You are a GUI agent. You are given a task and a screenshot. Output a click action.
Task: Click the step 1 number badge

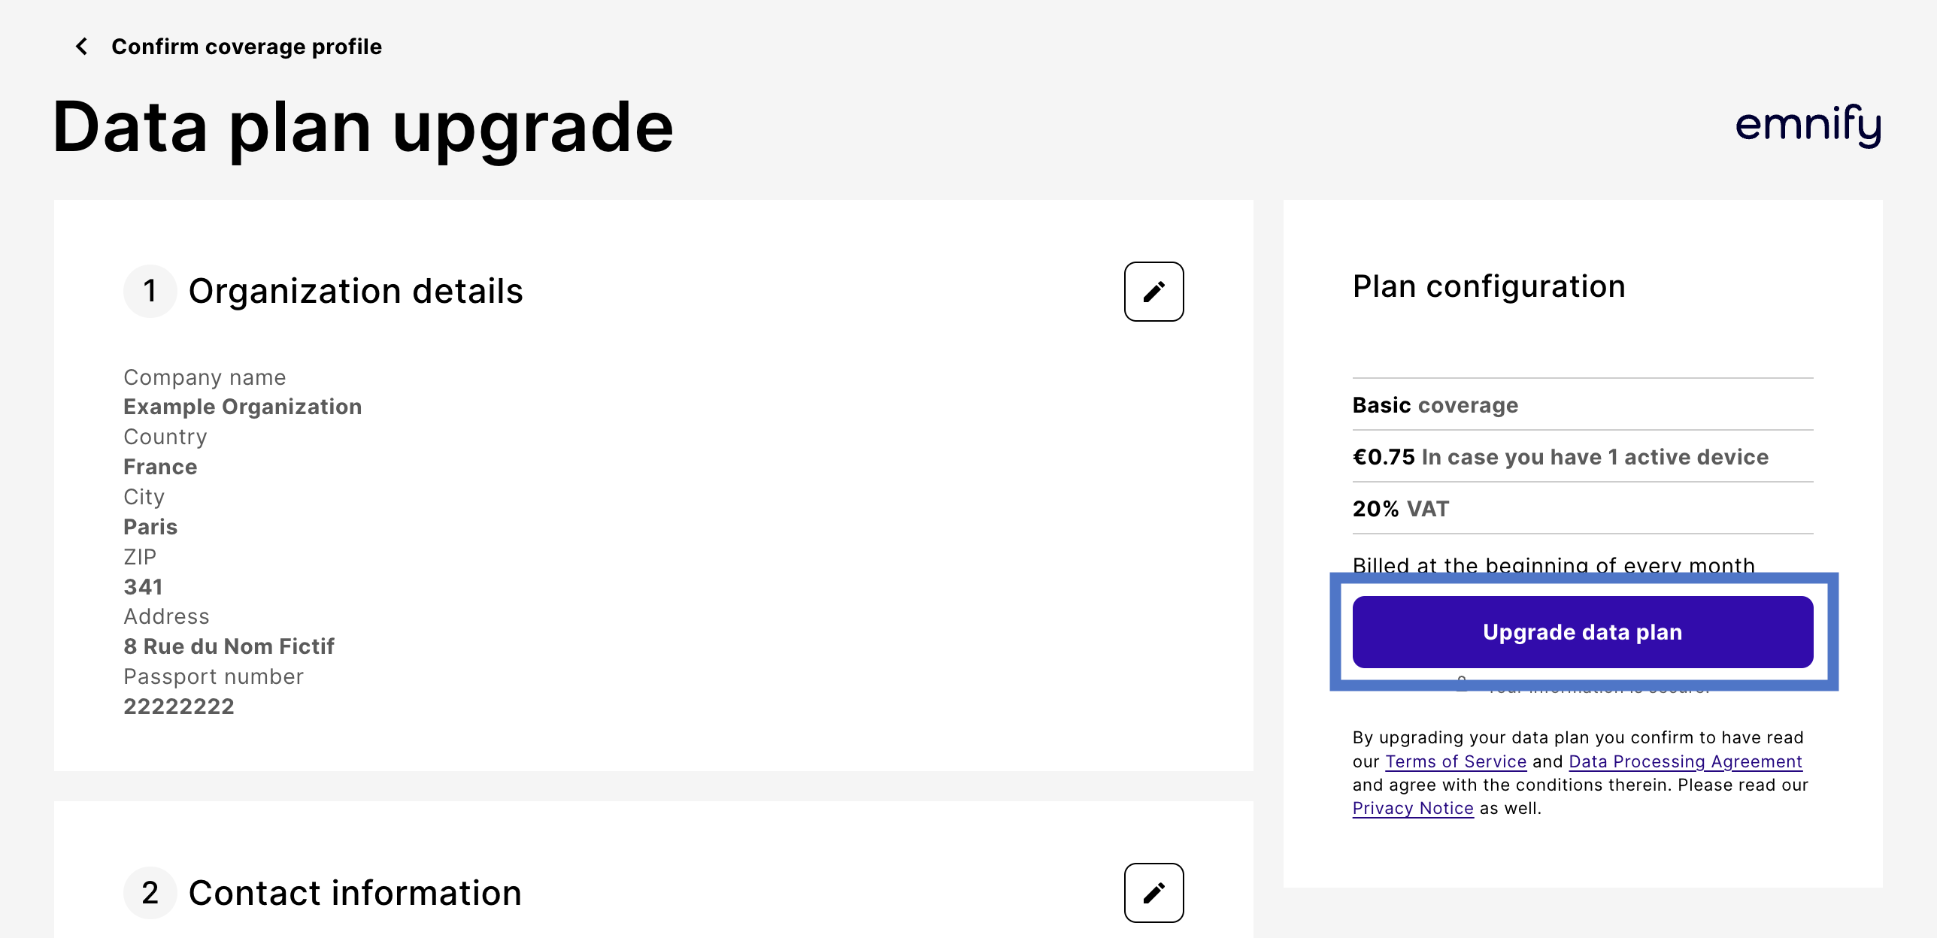click(150, 291)
